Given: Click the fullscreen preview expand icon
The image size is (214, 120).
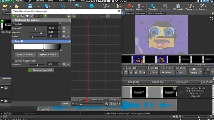Looking at the screenshot, I should [x=211, y=19].
